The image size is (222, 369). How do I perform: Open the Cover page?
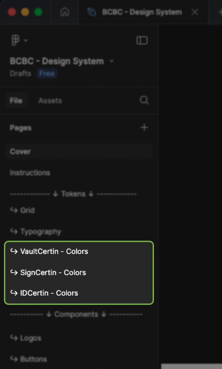click(20, 151)
